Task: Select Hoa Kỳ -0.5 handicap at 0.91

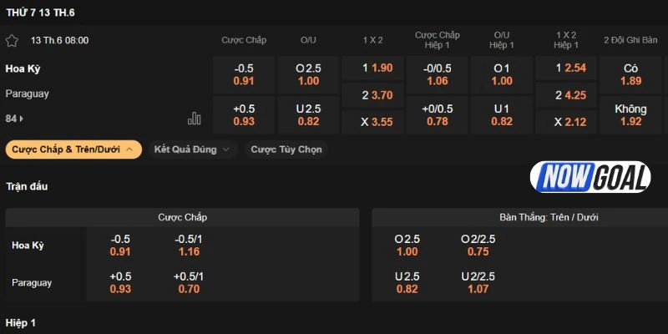Action: 244,74
